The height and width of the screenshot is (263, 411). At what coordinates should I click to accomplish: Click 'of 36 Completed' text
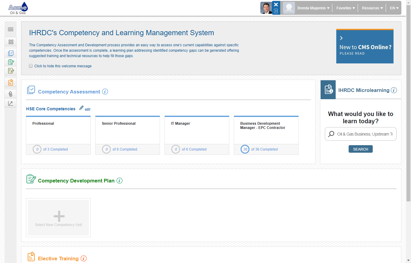click(x=265, y=149)
